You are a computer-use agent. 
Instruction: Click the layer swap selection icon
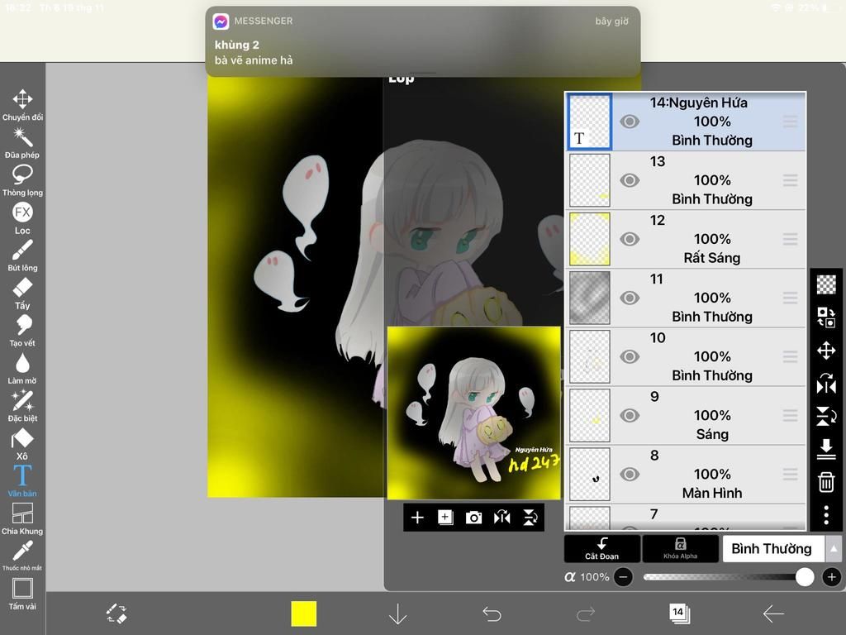tap(826, 317)
